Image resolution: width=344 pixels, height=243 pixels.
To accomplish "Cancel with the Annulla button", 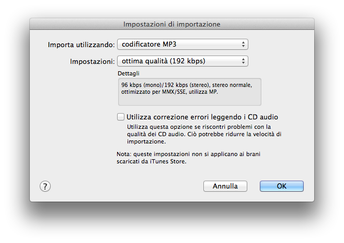I will pyautogui.click(x=225, y=186).
